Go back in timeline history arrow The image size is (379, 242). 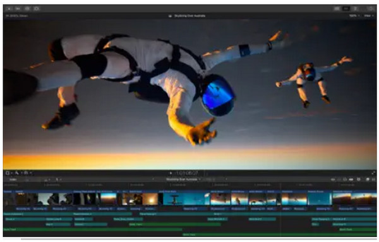153,180
